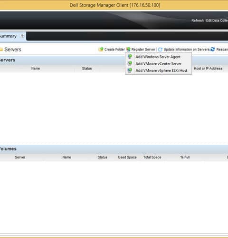The width and height of the screenshot is (228, 238).
Task: Sort Servers table by Status column
Action: click(x=87, y=69)
